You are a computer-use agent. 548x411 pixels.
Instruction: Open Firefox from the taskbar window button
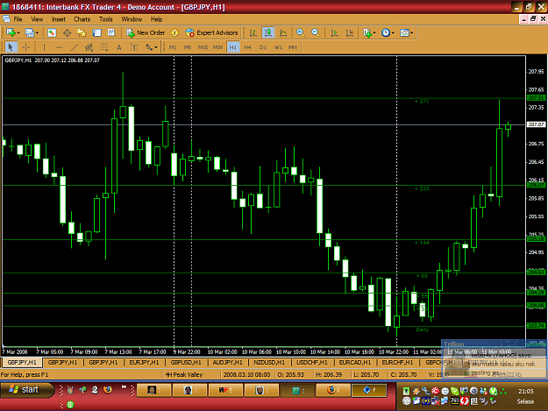coord(333,390)
